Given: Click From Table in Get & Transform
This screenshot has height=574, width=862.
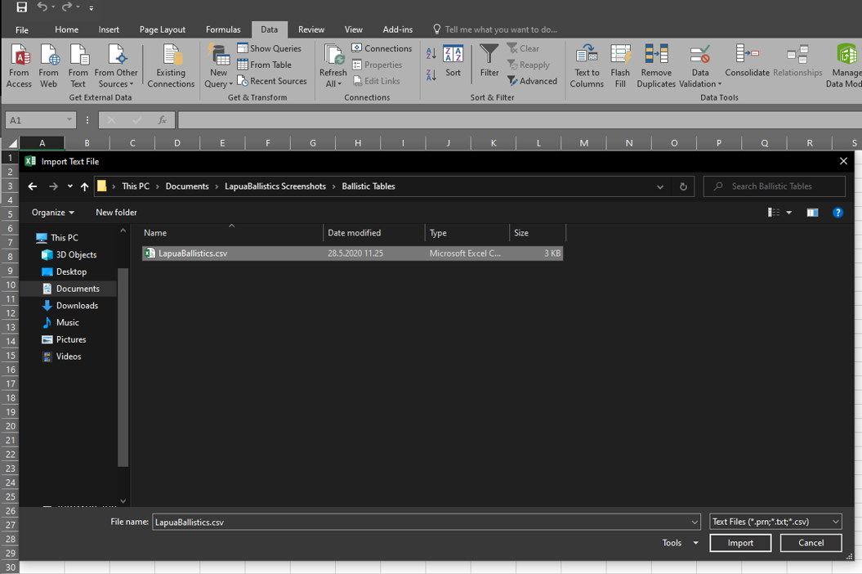Looking at the screenshot, I should (265, 65).
